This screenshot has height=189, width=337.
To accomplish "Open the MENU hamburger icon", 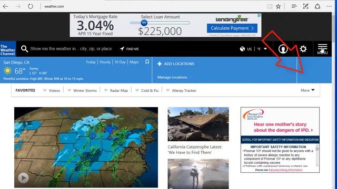I will pos(323,49).
